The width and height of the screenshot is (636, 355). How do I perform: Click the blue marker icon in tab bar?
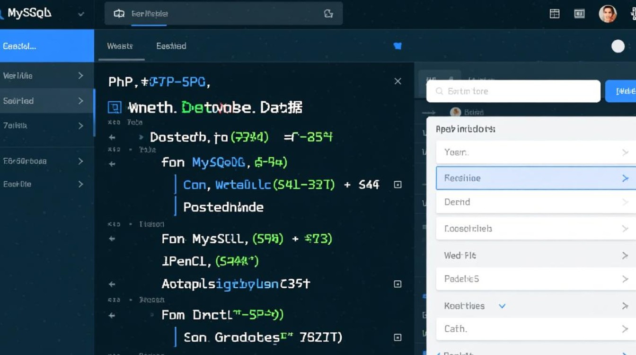click(x=397, y=46)
